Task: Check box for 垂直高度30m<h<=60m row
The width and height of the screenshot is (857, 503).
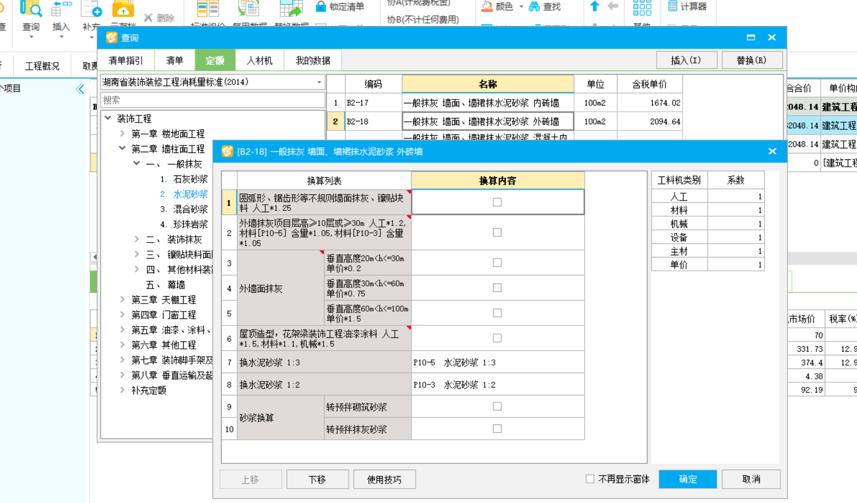Action: (497, 288)
